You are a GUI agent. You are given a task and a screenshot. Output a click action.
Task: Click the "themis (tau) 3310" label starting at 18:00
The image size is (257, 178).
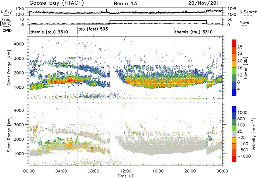(194, 32)
